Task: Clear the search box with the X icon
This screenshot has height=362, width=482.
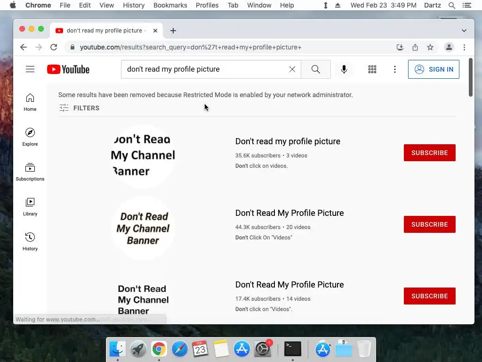Action: (x=292, y=69)
